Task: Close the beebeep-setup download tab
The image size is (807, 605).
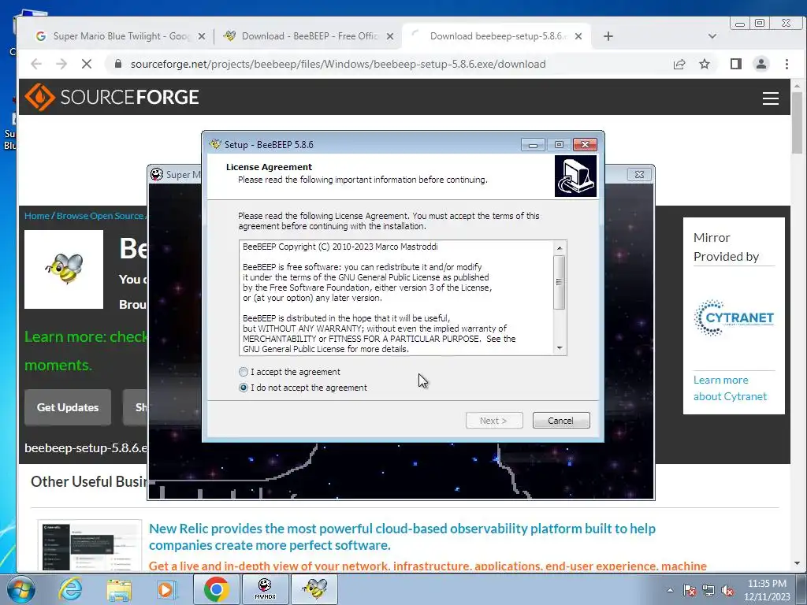Action: [578, 36]
